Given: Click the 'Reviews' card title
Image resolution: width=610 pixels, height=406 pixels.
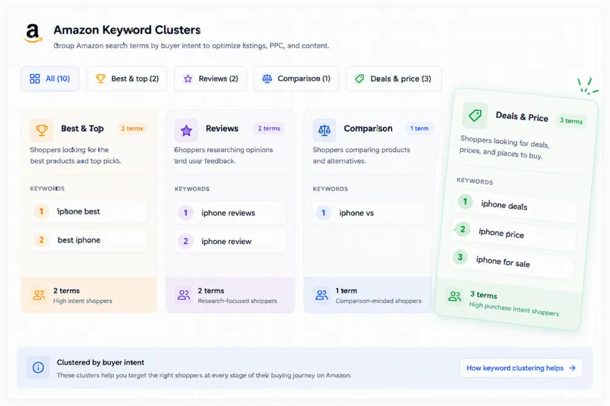Looking at the screenshot, I should 222,129.
